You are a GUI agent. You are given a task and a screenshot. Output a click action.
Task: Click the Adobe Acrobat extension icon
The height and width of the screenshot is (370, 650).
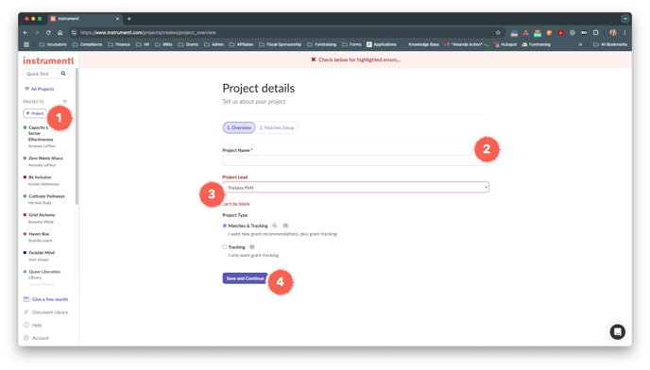click(x=560, y=32)
